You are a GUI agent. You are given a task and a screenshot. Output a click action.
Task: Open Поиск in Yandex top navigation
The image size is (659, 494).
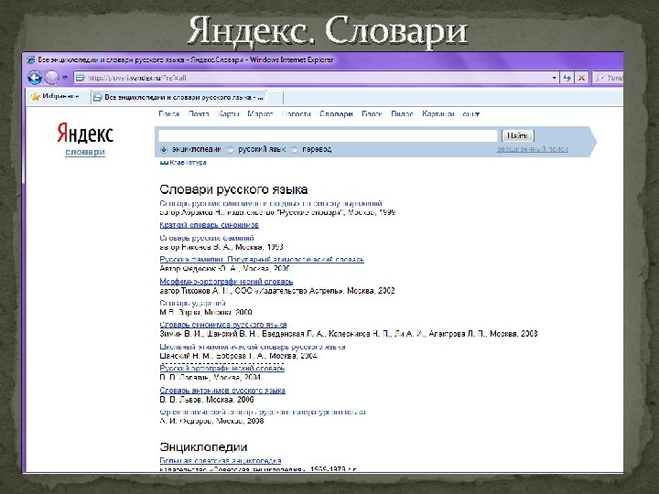tap(169, 113)
